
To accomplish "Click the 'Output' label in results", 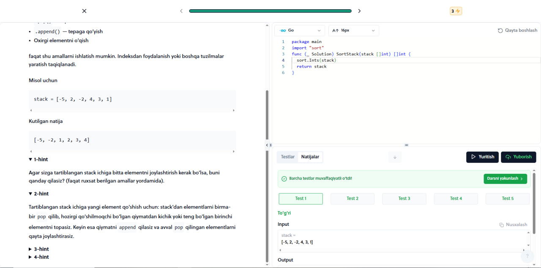I will [285, 260].
